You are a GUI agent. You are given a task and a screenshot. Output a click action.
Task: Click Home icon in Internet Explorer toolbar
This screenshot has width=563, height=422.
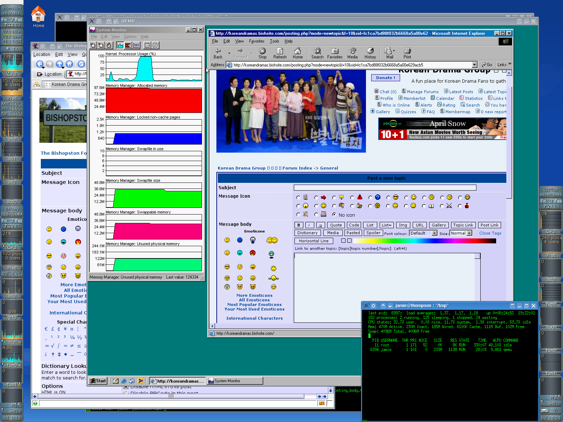(x=298, y=53)
